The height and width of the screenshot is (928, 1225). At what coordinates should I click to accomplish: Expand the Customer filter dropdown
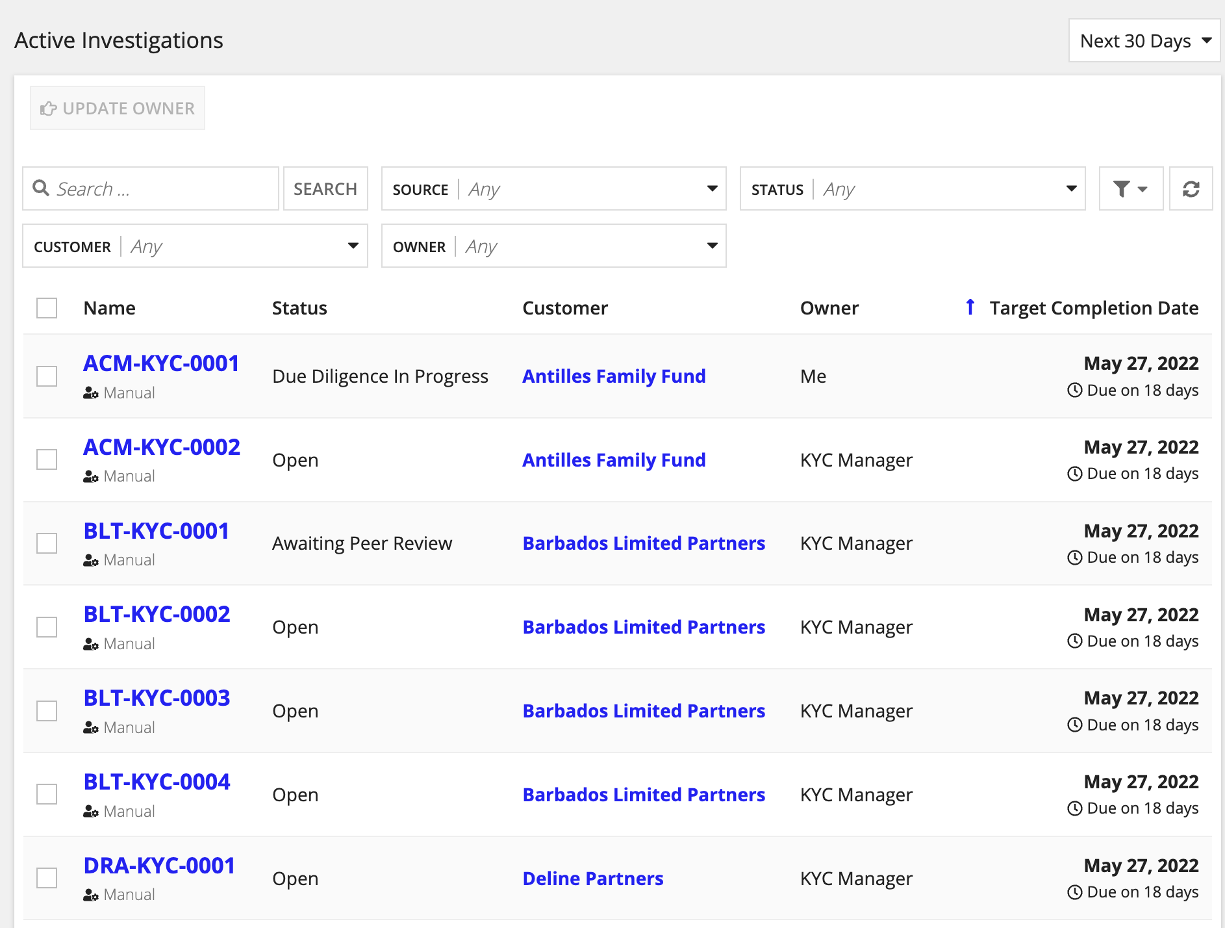coord(195,246)
